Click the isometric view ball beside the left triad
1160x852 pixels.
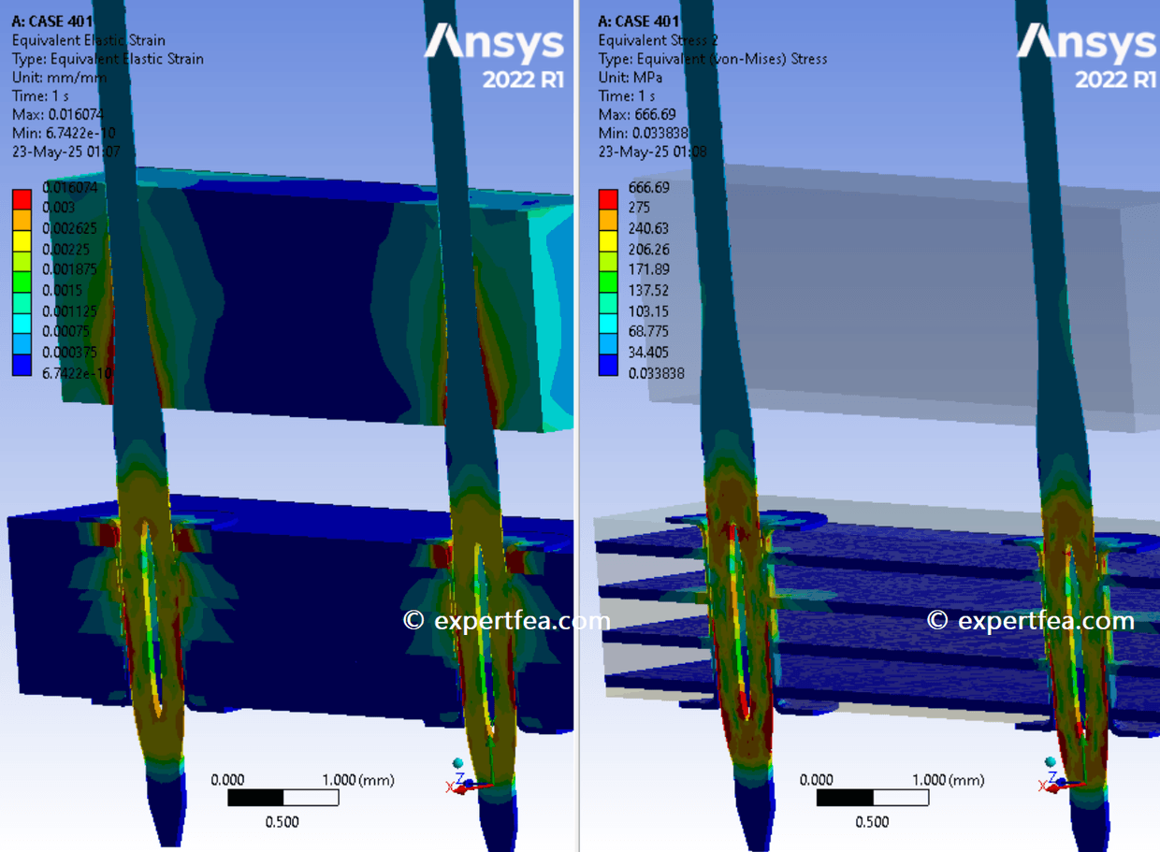click(457, 763)
